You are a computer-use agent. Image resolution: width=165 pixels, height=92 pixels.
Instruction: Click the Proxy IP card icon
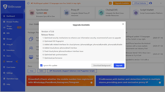(x=67, y=12)
